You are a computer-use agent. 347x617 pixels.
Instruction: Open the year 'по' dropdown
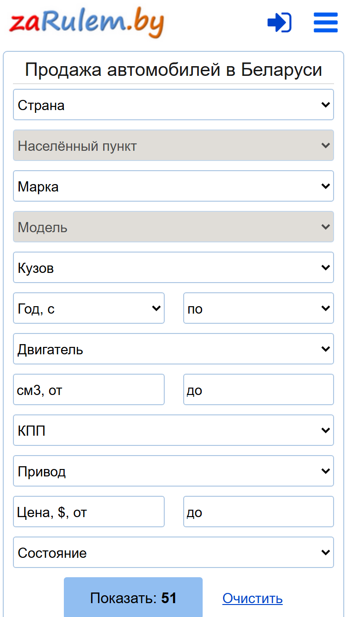click(x=259, y=308)
